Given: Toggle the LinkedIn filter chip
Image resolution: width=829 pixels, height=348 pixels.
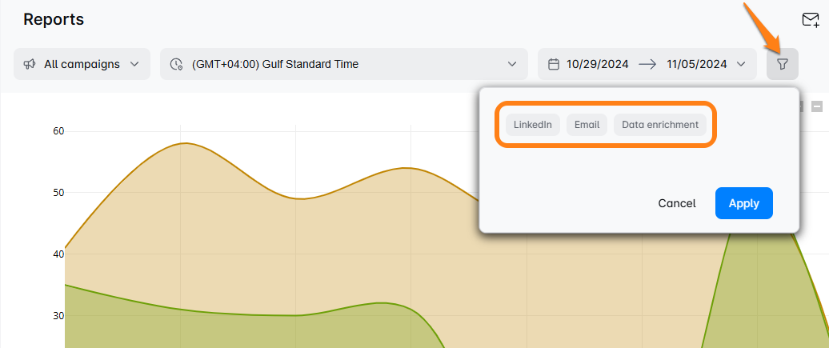Looking at the screenshot, I should [532, 125].
